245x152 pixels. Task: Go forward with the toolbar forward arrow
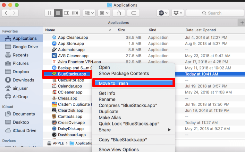(x=14, y=13)
